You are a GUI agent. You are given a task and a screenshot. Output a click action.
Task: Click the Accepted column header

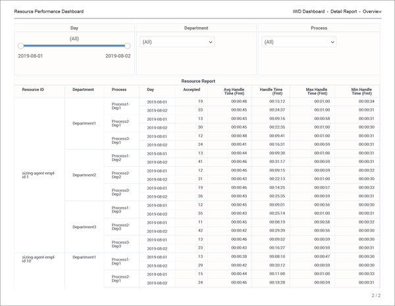coord(192,90)
